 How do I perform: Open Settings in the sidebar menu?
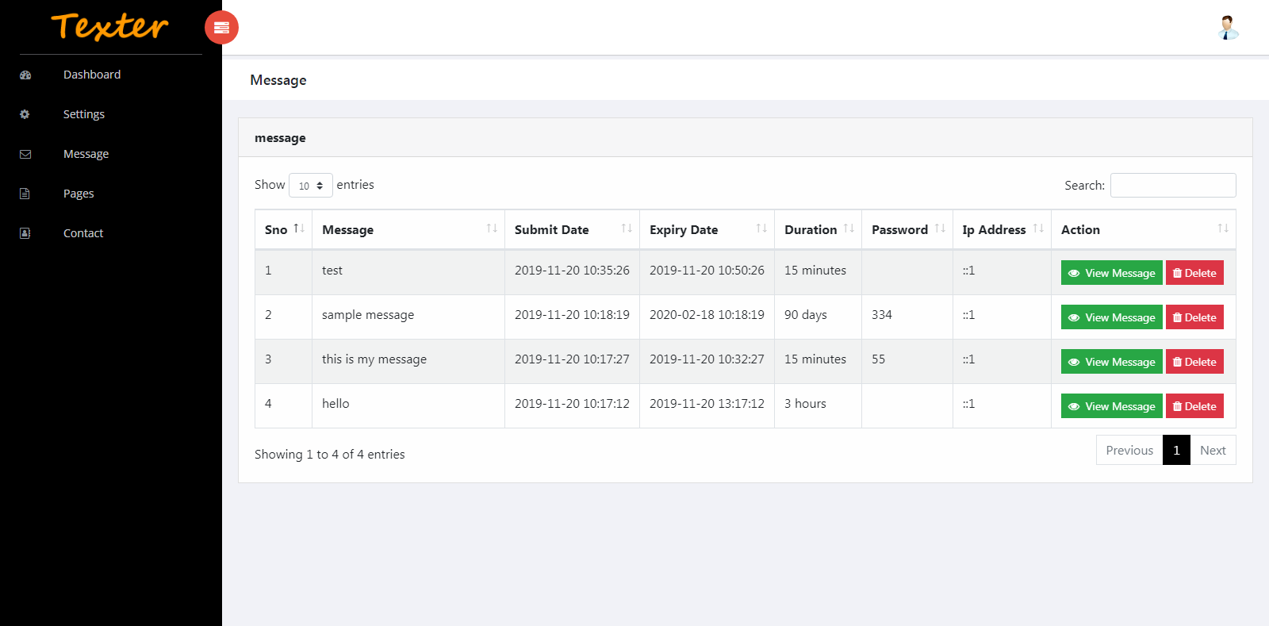(x=84, y=114)
